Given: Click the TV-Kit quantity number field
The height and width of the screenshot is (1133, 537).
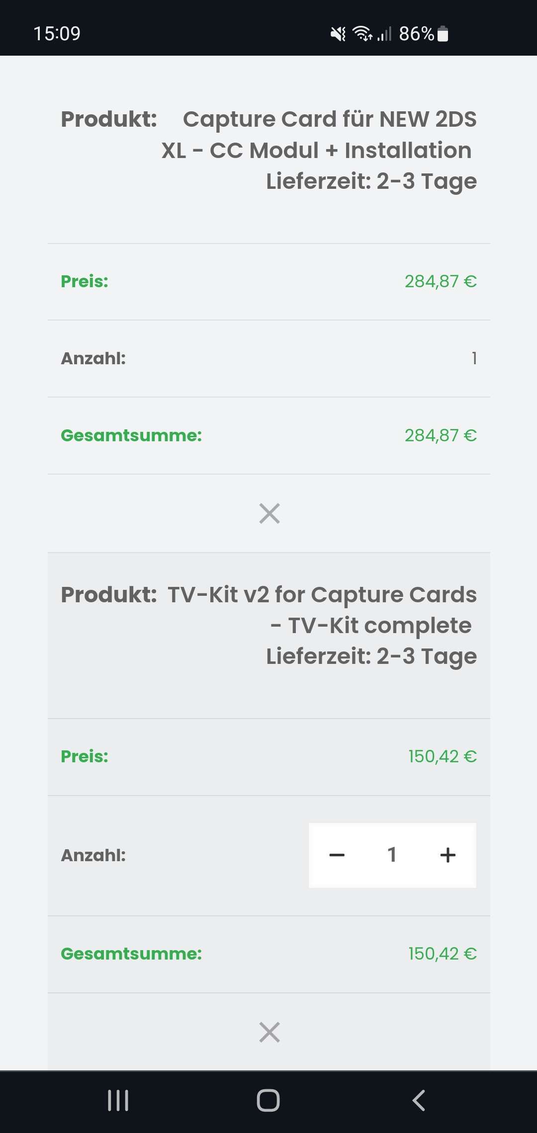Looking at the screenshot, I should click(392, 855).
